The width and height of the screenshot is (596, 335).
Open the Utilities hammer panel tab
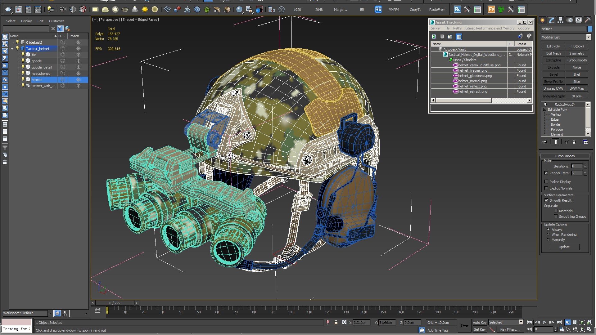[x=587, y=20]
